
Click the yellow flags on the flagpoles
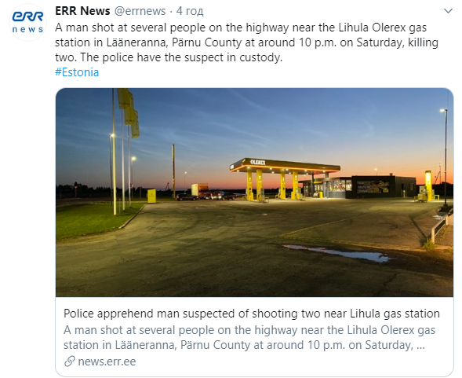pyautogui.click(x=129, y=113)
